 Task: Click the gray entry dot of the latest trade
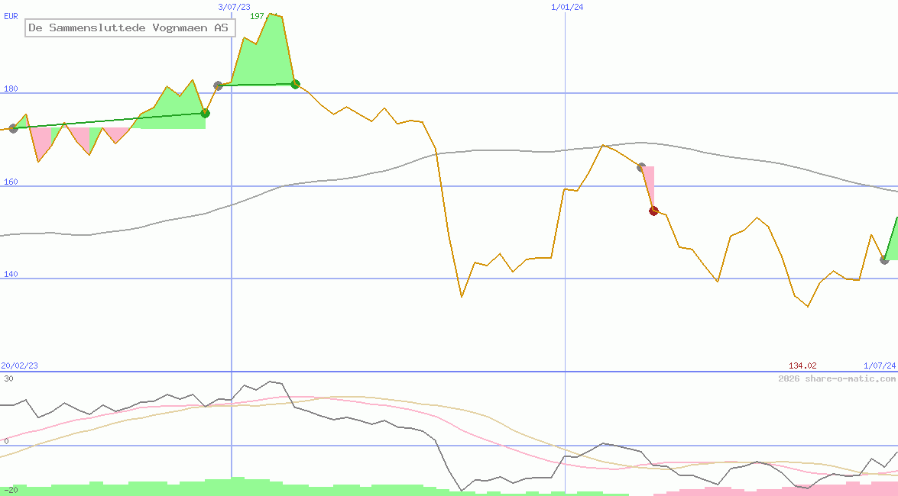click(884, 260)
